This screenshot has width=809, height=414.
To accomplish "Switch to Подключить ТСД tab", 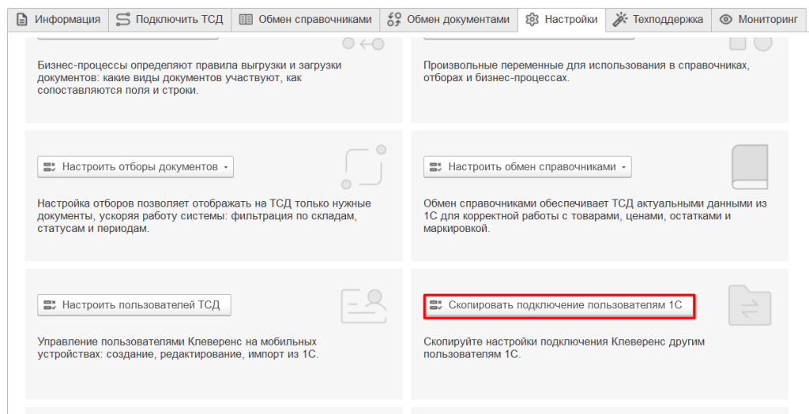I will [x=170, y=20].
